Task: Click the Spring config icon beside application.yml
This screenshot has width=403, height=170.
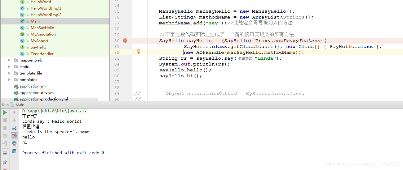Action: tap(16, 86)
